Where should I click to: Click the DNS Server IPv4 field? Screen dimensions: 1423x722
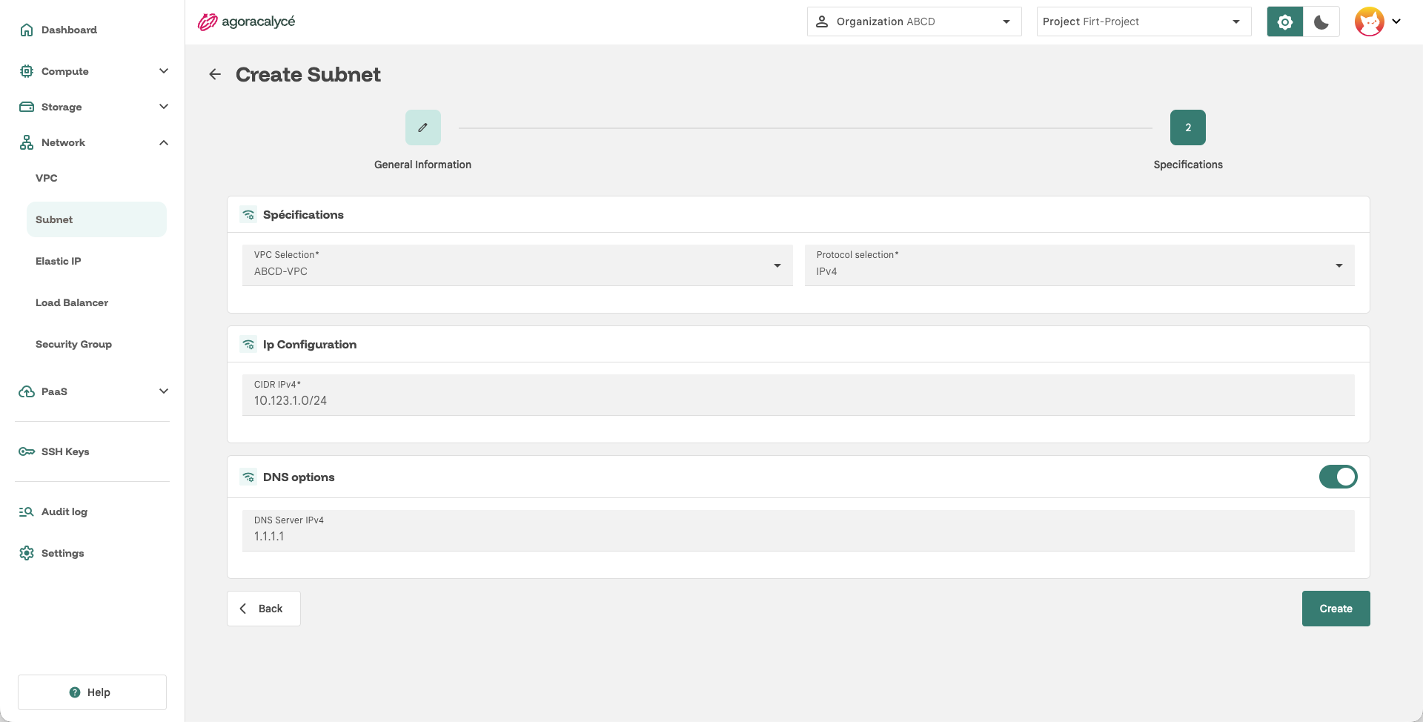coord(798,531)
